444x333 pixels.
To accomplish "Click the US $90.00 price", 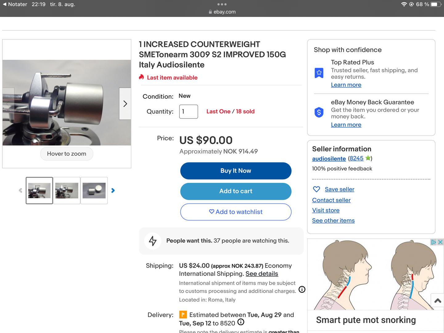I will tap(206, 140).
